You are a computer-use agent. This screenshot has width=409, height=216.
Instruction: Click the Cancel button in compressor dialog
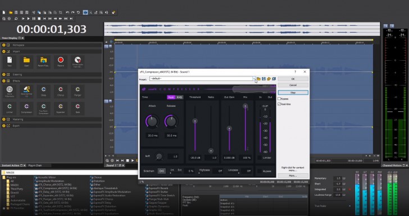pos(293,85)
